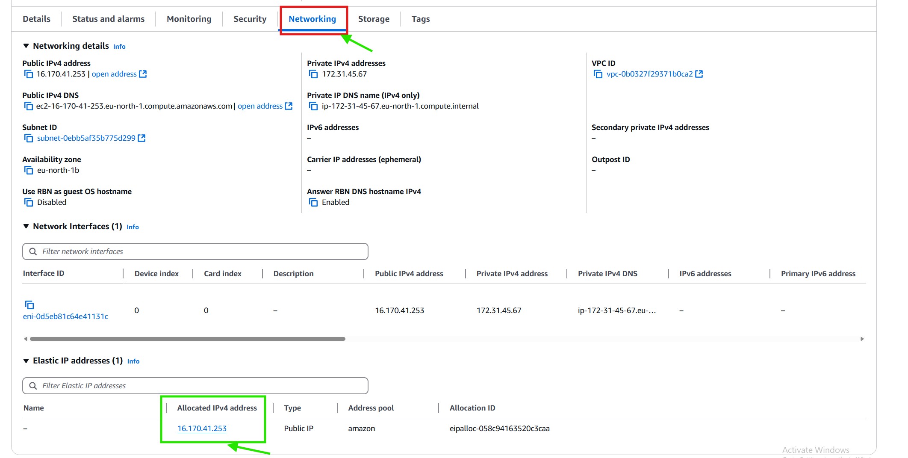Copy the Subnet ID value
The width and height of the screenshot is (908, 458).
pyautogui.click(x=28, y=138)
